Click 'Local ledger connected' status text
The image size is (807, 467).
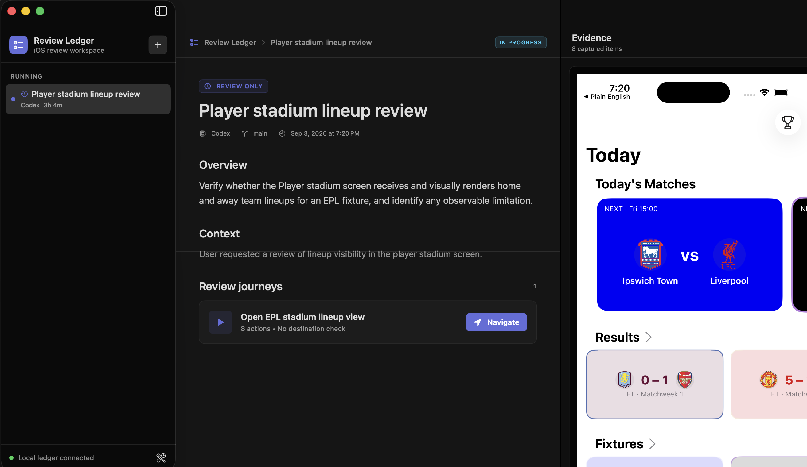(56, 458)
